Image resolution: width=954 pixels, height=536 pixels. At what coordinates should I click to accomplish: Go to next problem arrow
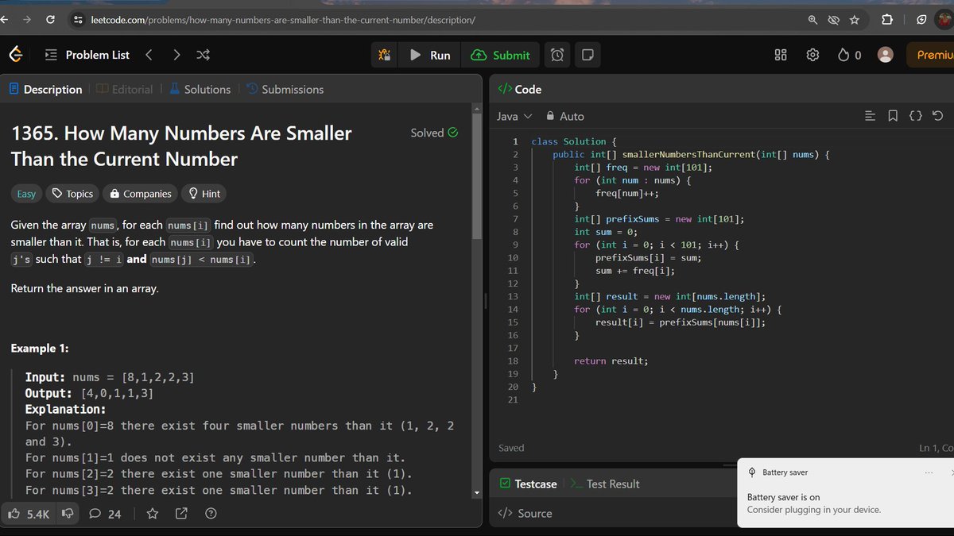pos(176,55)
